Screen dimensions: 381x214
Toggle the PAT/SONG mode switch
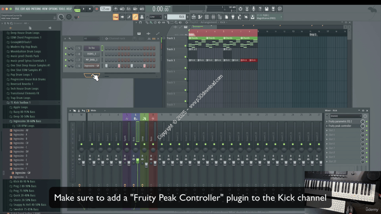(x=77, y=9)
